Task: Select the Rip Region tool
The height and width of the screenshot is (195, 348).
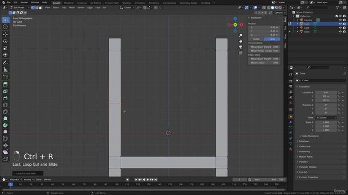Action: (x=5, y=159)
